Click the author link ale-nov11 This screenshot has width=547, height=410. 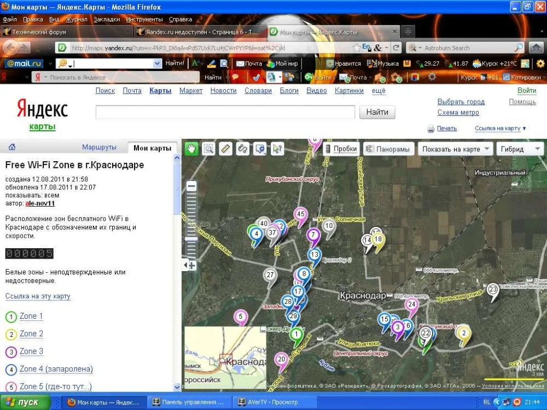[x=40, y=203]
